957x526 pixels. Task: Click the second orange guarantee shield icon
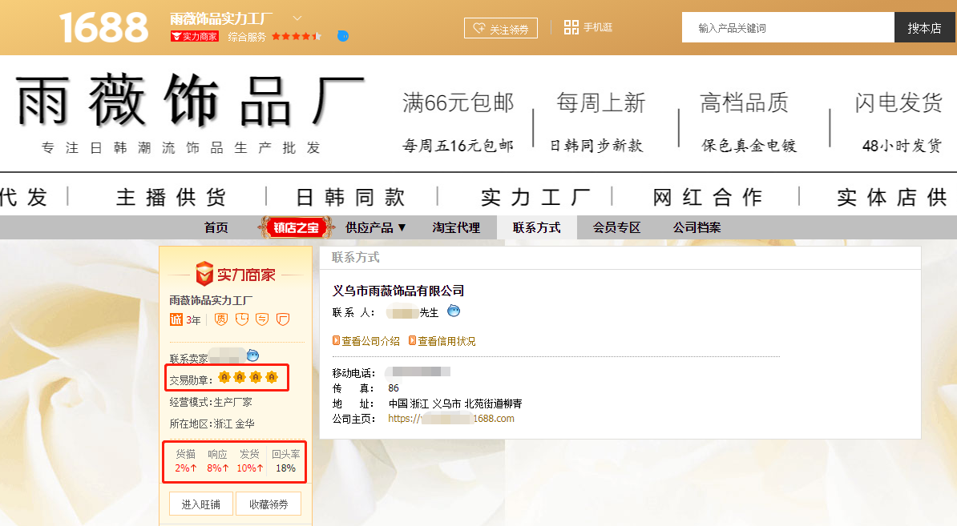click(x=242, y=319)
